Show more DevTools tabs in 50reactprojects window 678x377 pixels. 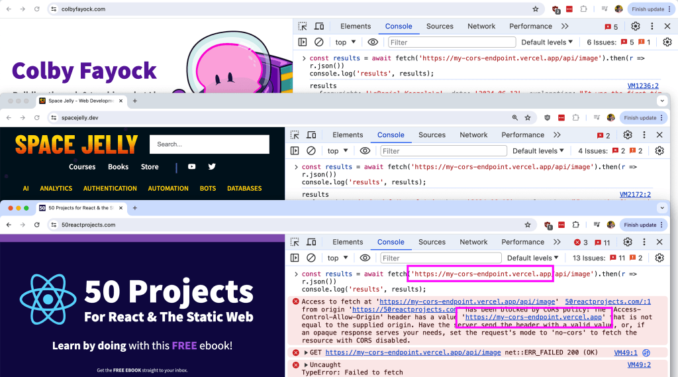(x=557, y=242)
